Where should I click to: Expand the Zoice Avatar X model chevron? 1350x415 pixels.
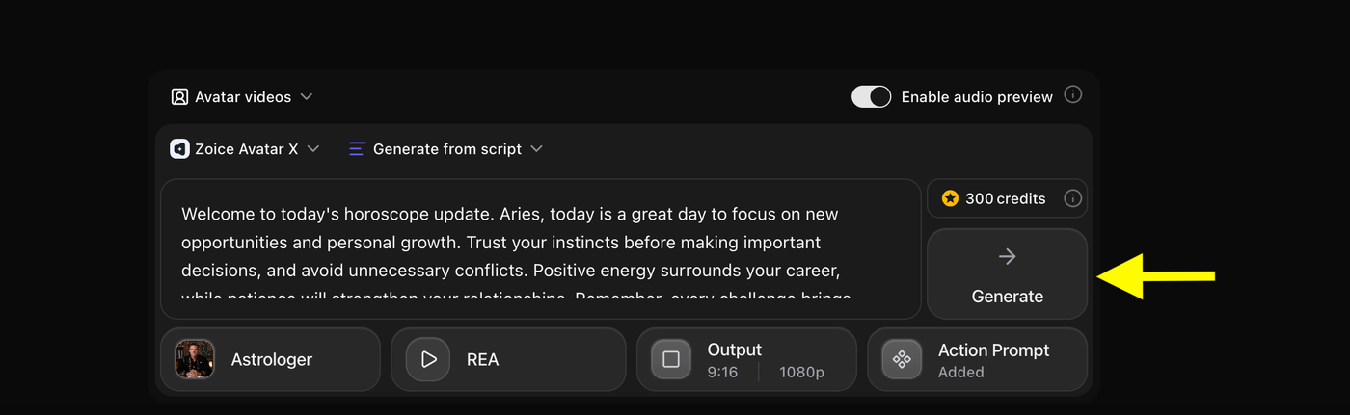[x=313, y=149]
